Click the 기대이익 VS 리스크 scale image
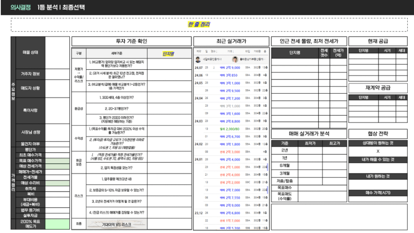The height and width of the screenshot is (233, 414). tap(117, 224)
